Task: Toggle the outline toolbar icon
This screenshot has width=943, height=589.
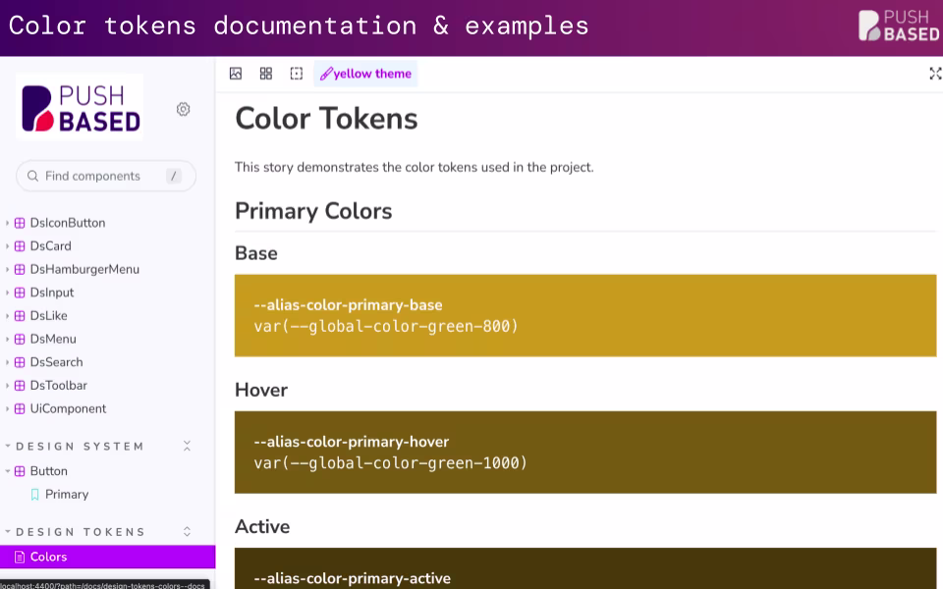Action: click(x=297, y=74)
